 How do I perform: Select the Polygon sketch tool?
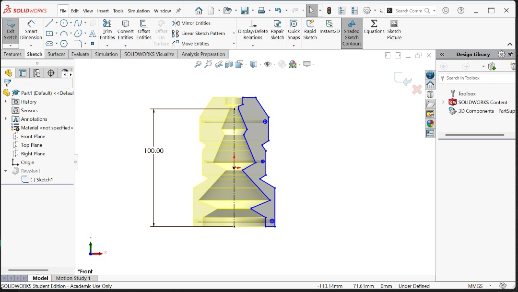point(64,44)
